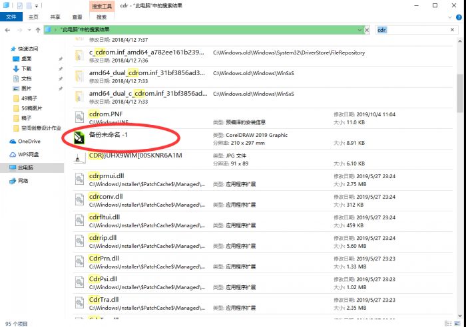Click file name 备份未命名 -1
The width and height of the screenshot is (466, 327).
pyautogui.click(x=109, y=135)
